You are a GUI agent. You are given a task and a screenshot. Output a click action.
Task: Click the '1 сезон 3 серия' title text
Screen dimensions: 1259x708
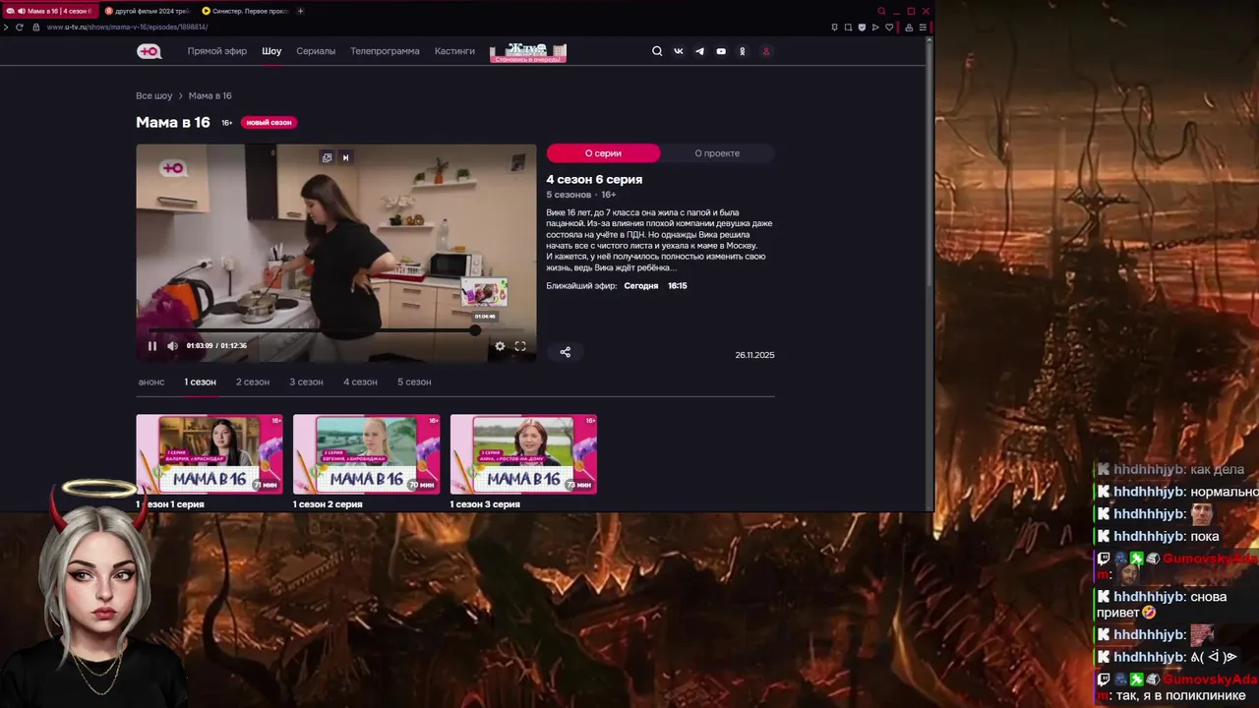tap(485, 504)
